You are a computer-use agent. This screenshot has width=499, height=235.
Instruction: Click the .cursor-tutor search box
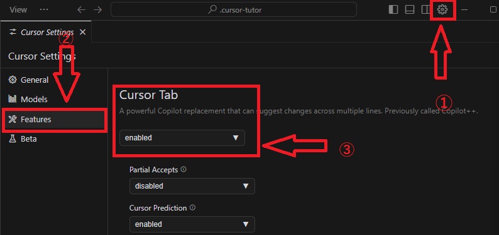pyautogui.click(x=234, y=10)
